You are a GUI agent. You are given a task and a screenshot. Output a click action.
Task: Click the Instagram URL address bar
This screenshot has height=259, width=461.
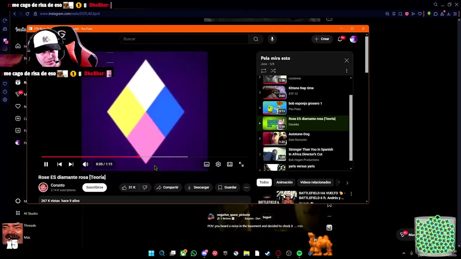[x=70, y=14]
